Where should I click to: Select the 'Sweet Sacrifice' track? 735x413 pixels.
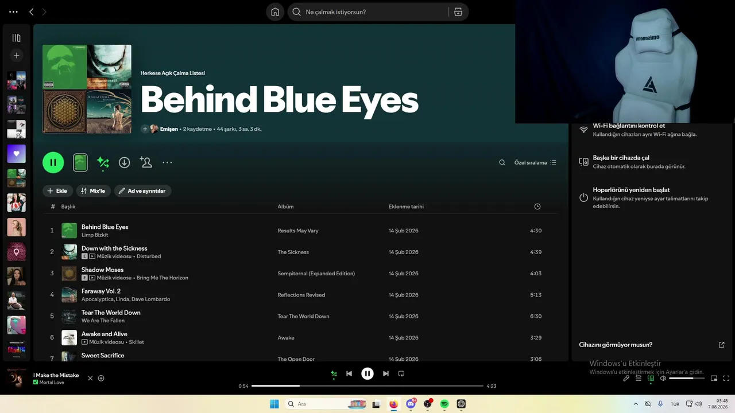point(103,356)
